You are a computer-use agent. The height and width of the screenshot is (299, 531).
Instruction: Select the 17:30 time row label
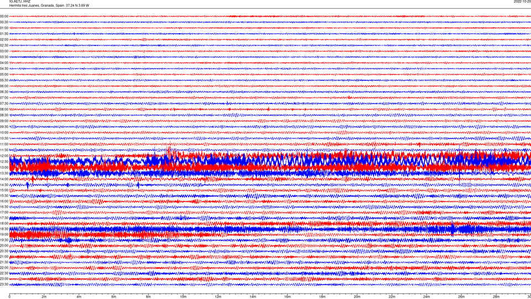pyautogui.click(x=4, y=218)
